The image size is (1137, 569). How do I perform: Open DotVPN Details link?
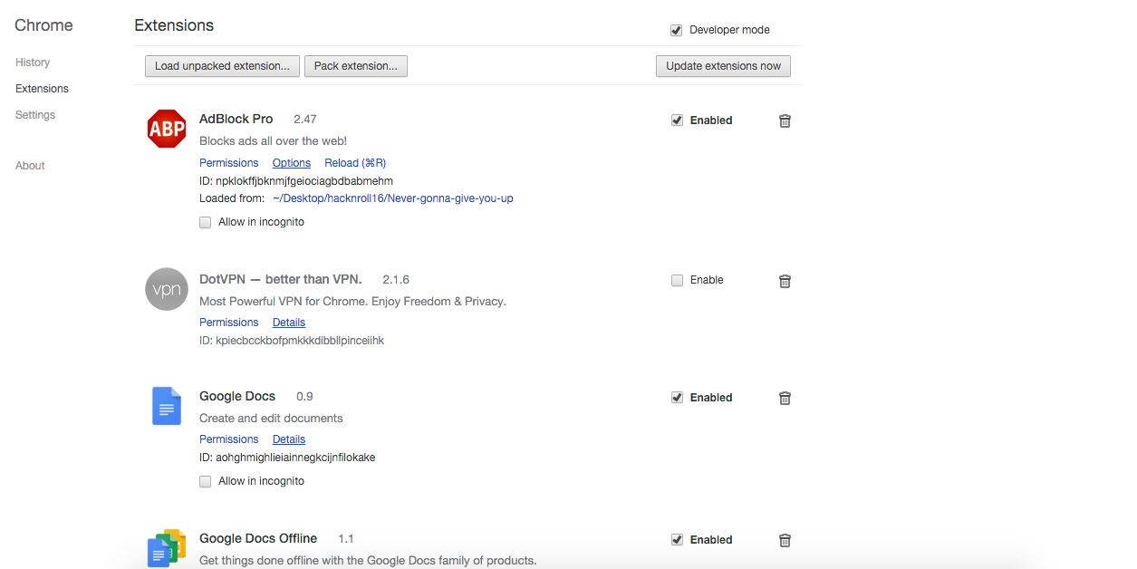(289, 323)
